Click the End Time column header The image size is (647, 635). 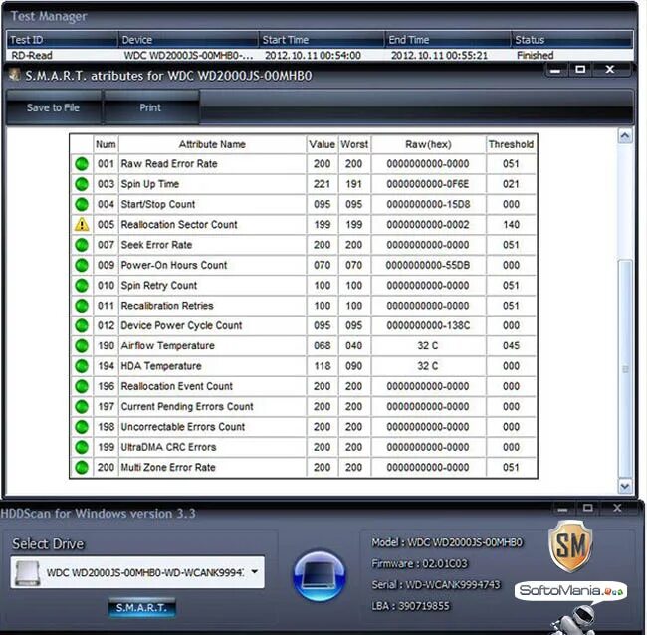(x=448, y=40)
